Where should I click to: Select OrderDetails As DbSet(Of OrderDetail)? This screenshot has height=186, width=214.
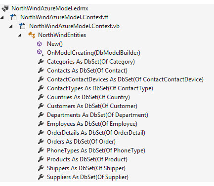(96, 133)
